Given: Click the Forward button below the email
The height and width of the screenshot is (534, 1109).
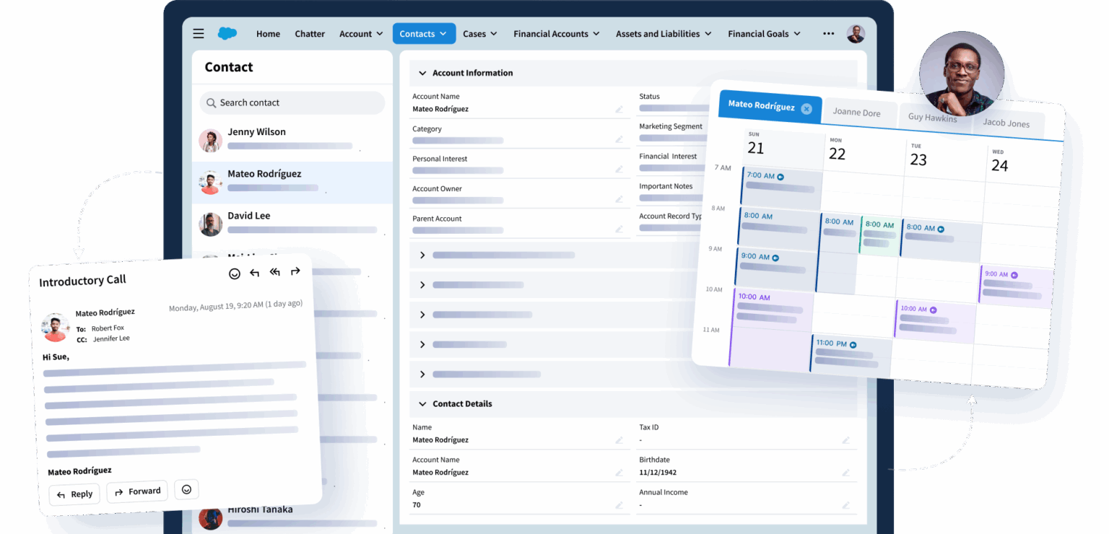Looking at the screenshot, I should (x=137, y=491).
